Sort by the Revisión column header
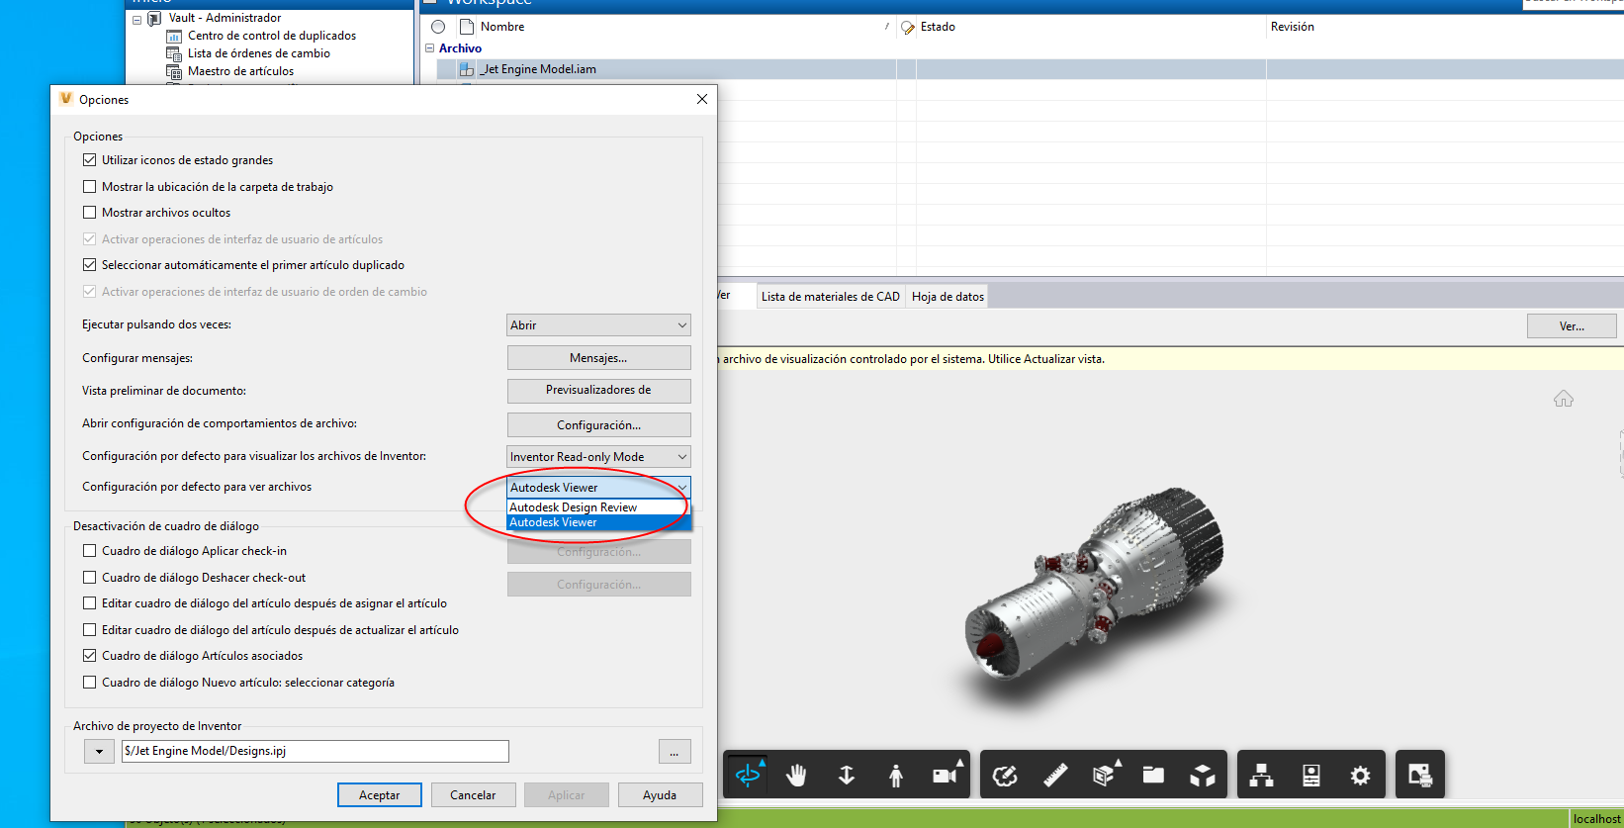 click(x=1293, y=27)
